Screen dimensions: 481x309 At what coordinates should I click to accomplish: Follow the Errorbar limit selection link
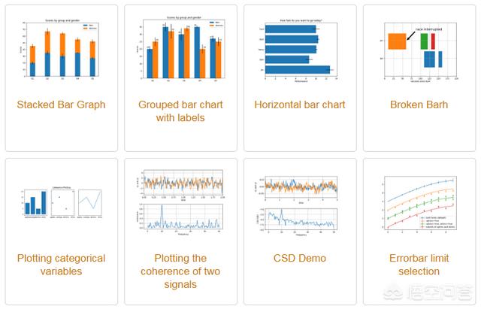[x=419, y=265]
